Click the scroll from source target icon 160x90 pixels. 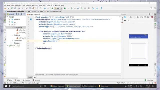(16, 14)
